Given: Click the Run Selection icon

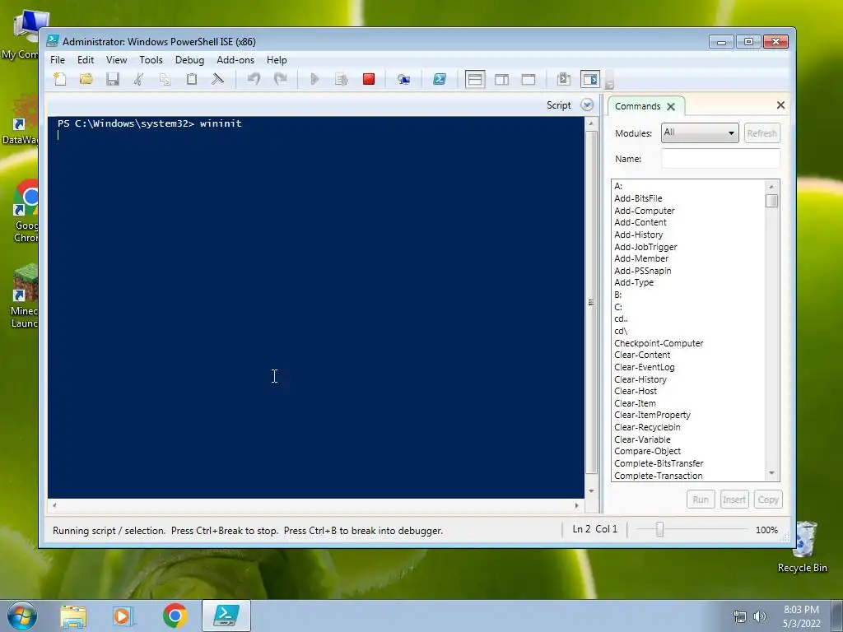Looking at the screenshot, I should click(342, 80).
